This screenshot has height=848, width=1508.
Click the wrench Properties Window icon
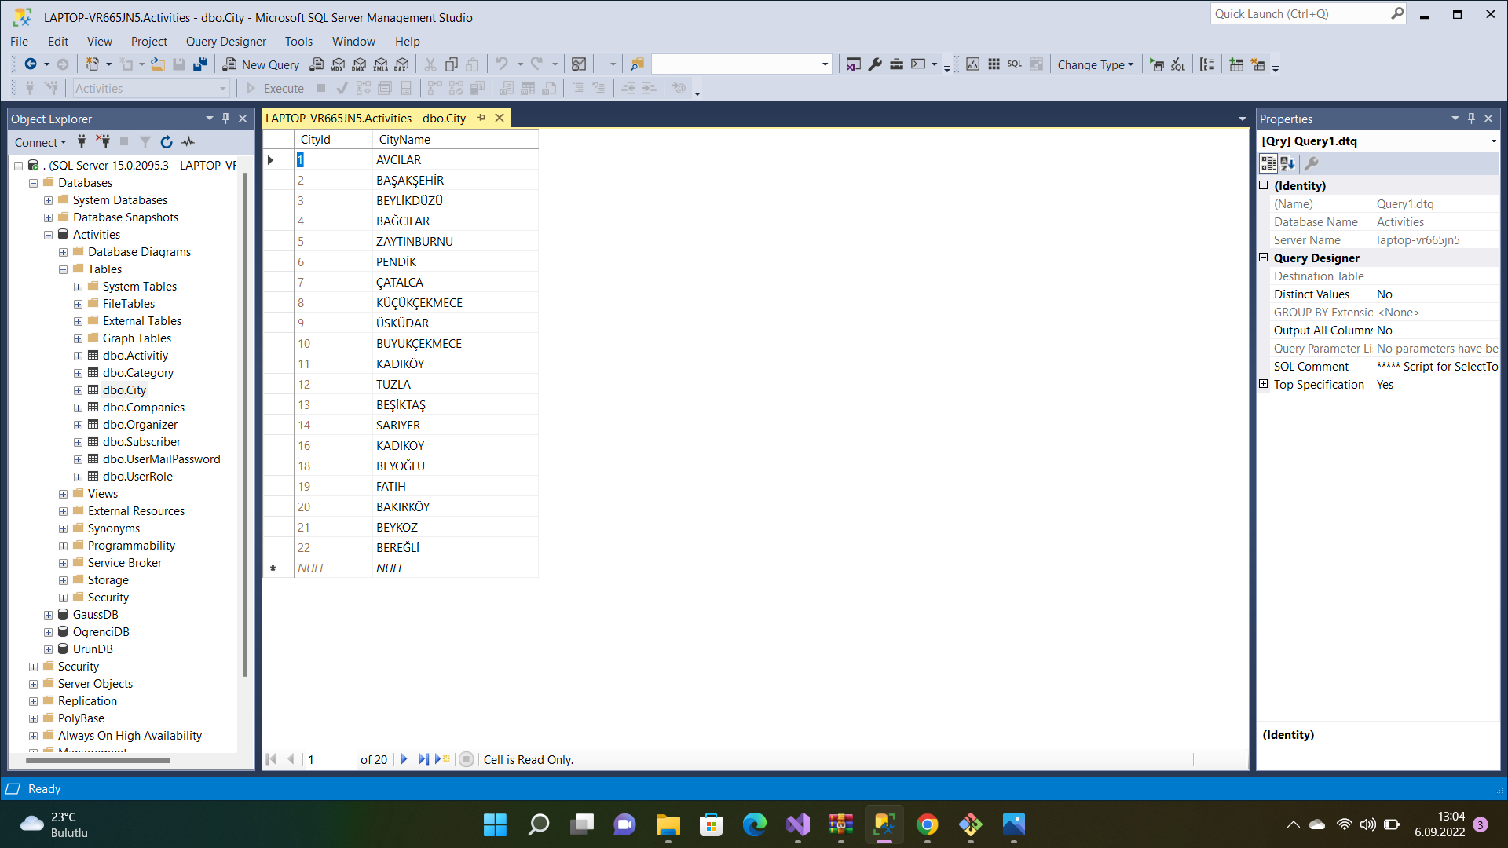point(875,64)
